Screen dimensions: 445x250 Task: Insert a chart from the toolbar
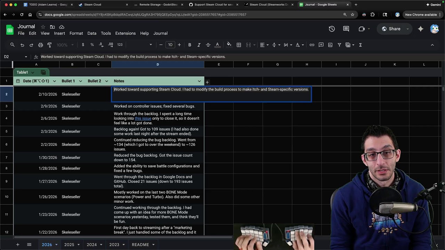click(330, 45)
